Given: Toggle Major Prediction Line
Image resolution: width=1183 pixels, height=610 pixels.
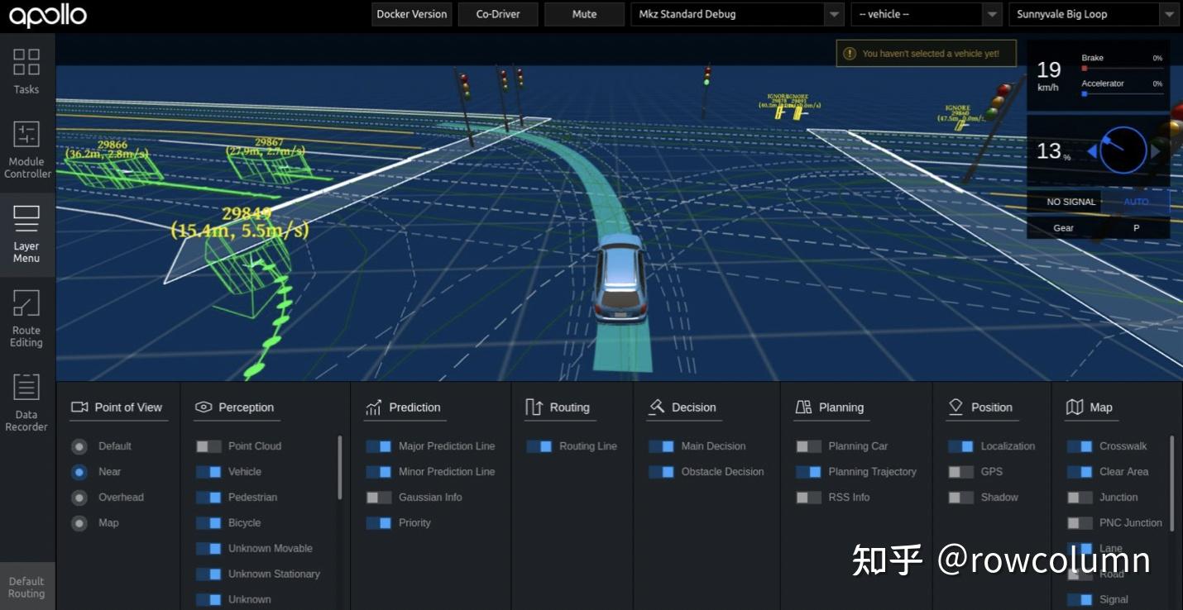Looking at the screenshot, I should tap(379, 446).
